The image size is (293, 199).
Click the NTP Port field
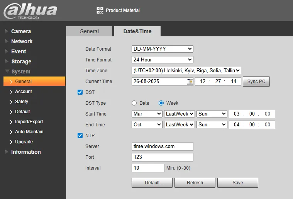click(x=163, y=157)
